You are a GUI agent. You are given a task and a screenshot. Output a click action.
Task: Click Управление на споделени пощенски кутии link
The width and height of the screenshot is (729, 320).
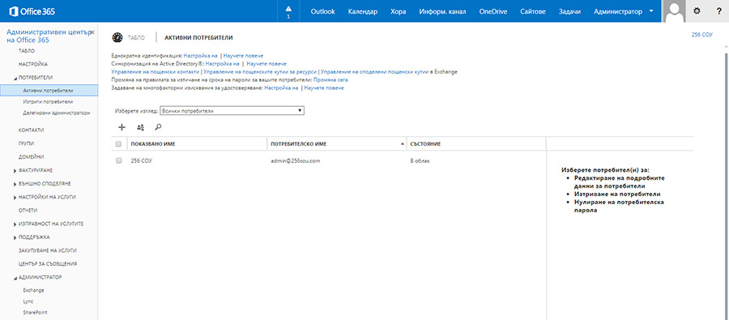point(375,72)
